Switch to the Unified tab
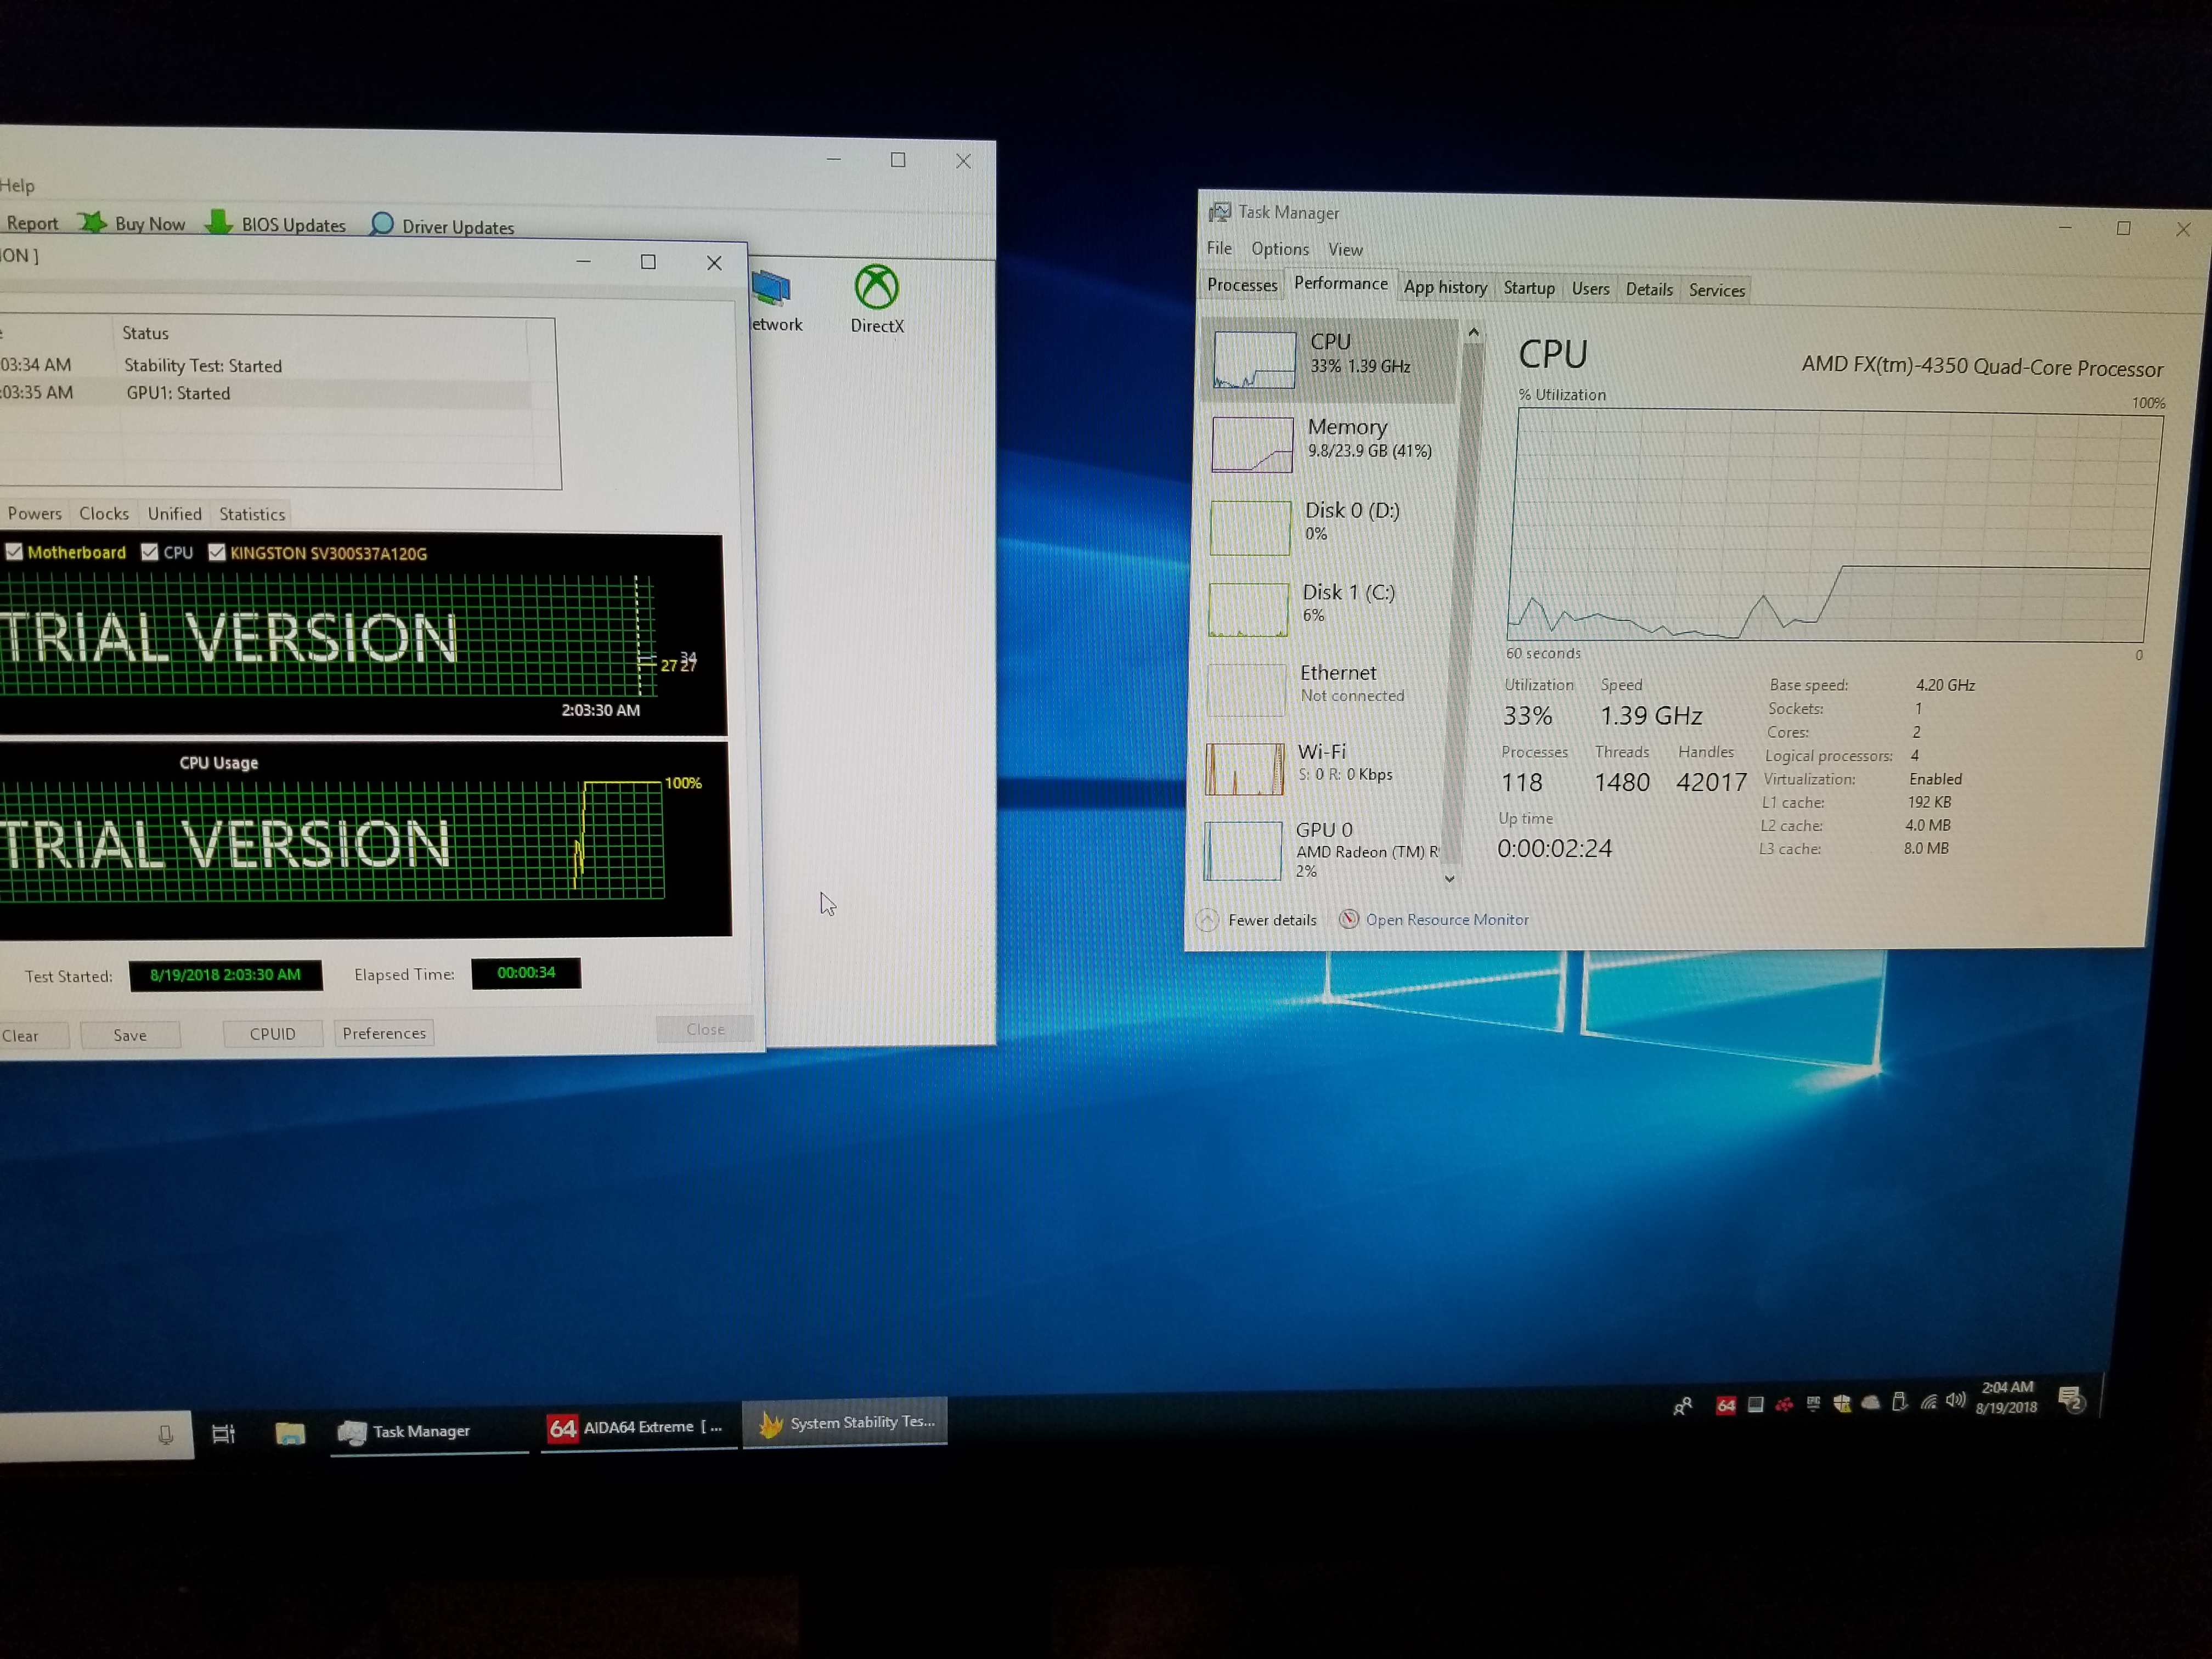The image size is (2212, 1659). (x=175, y=514)
